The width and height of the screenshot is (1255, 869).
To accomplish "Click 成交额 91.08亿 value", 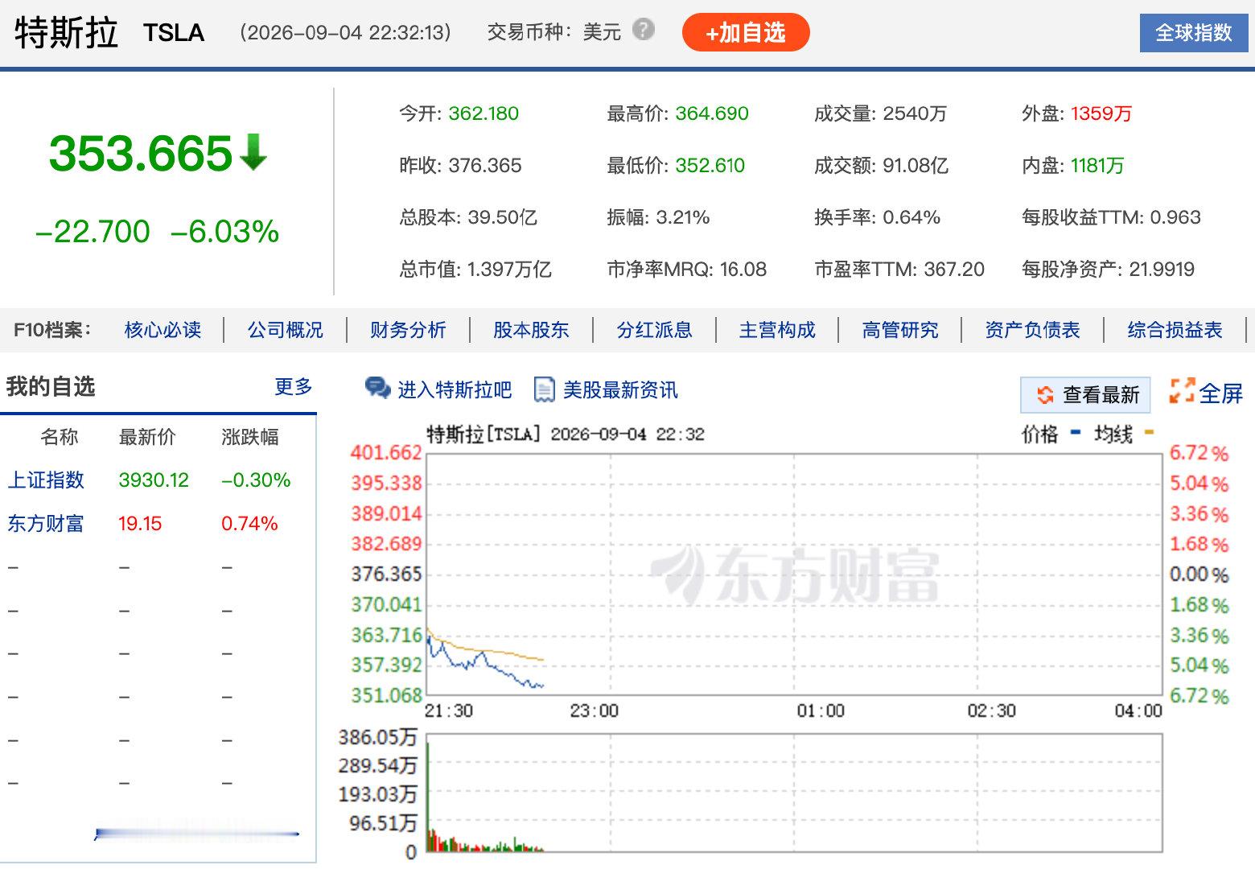I will [916, 166].
